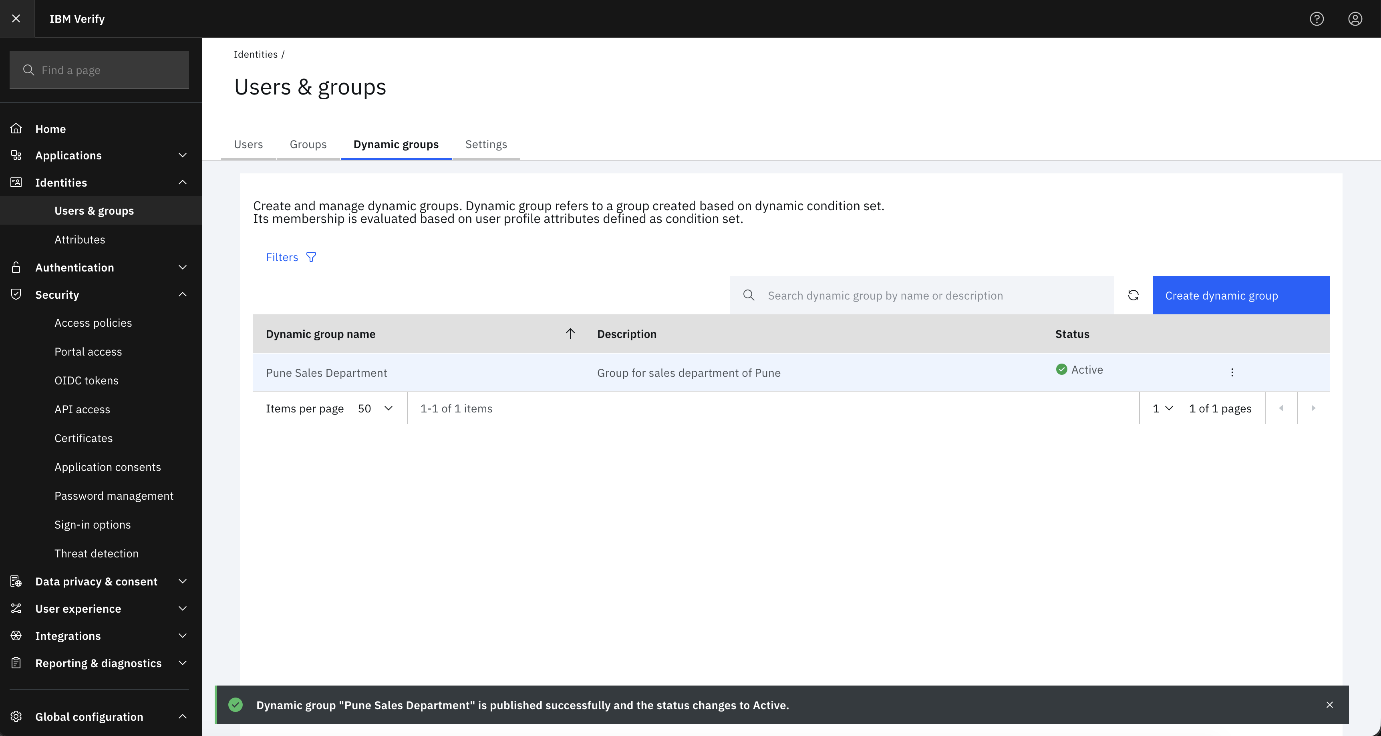The image size is (1381, 736).
Task: Click the User experience icon
Action: tap(16, 608)
